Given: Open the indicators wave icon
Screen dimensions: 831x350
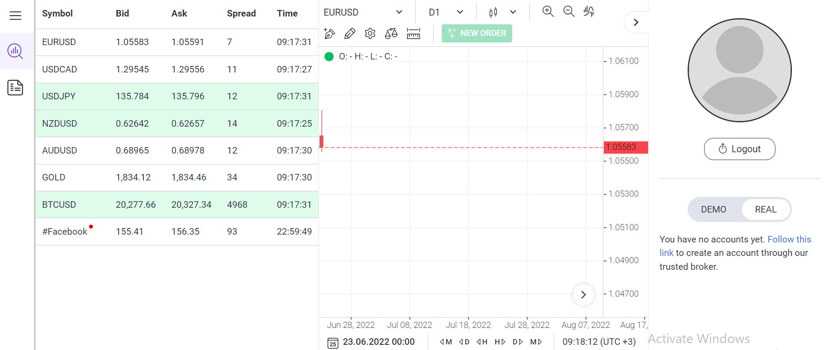Looking at the screenshot, I should pyautogui.click(x=589, y=12).
